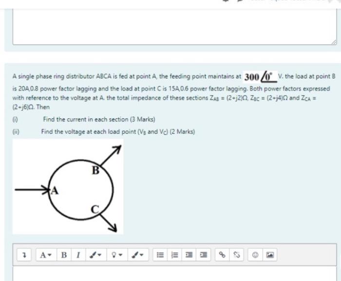
Task: Indent the selected text
Action: pyautogui.click(x=203, y=255)
